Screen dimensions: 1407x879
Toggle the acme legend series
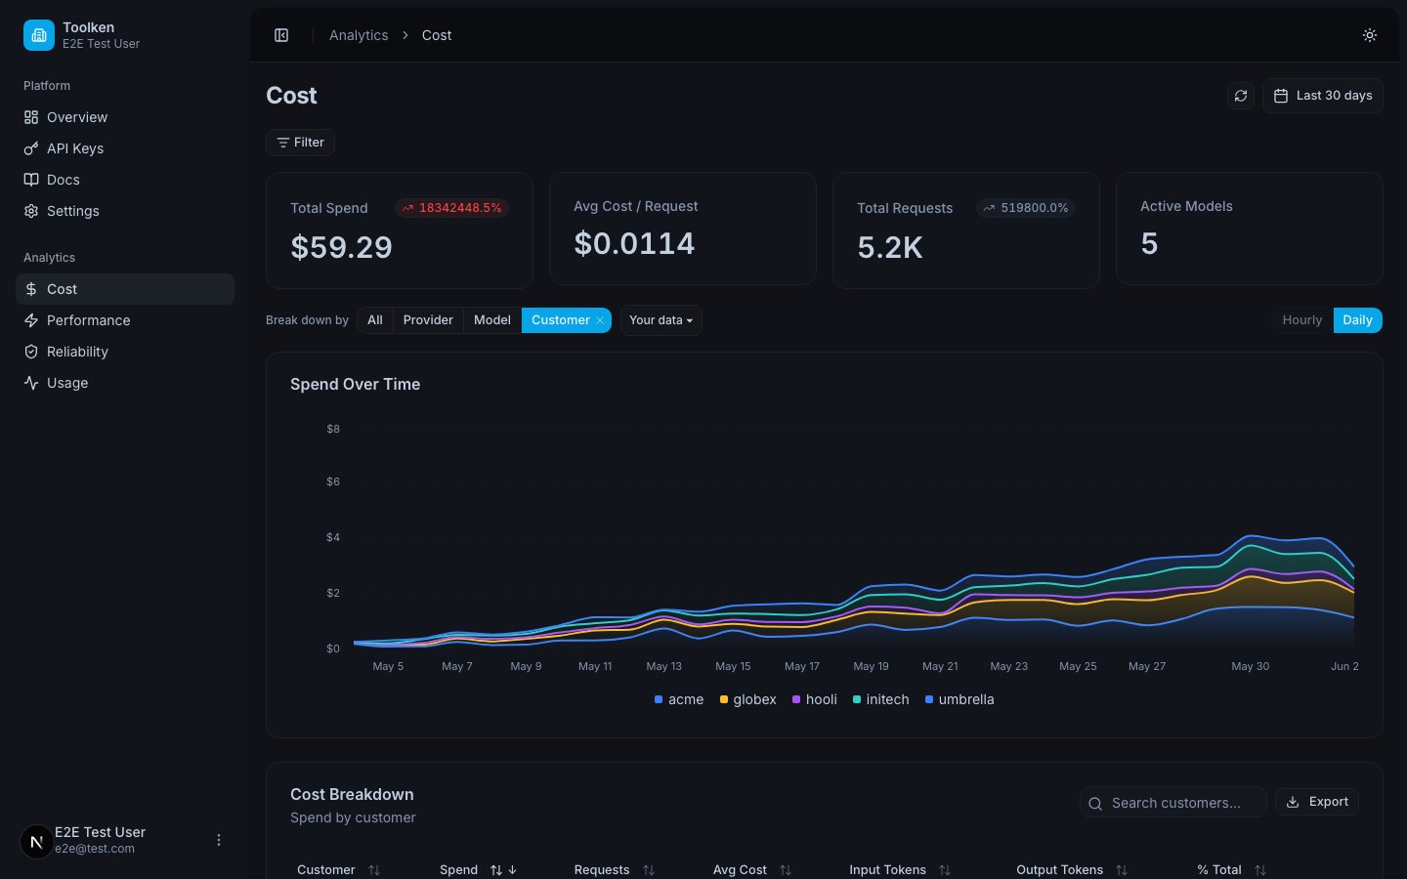(x=679, y=699)
